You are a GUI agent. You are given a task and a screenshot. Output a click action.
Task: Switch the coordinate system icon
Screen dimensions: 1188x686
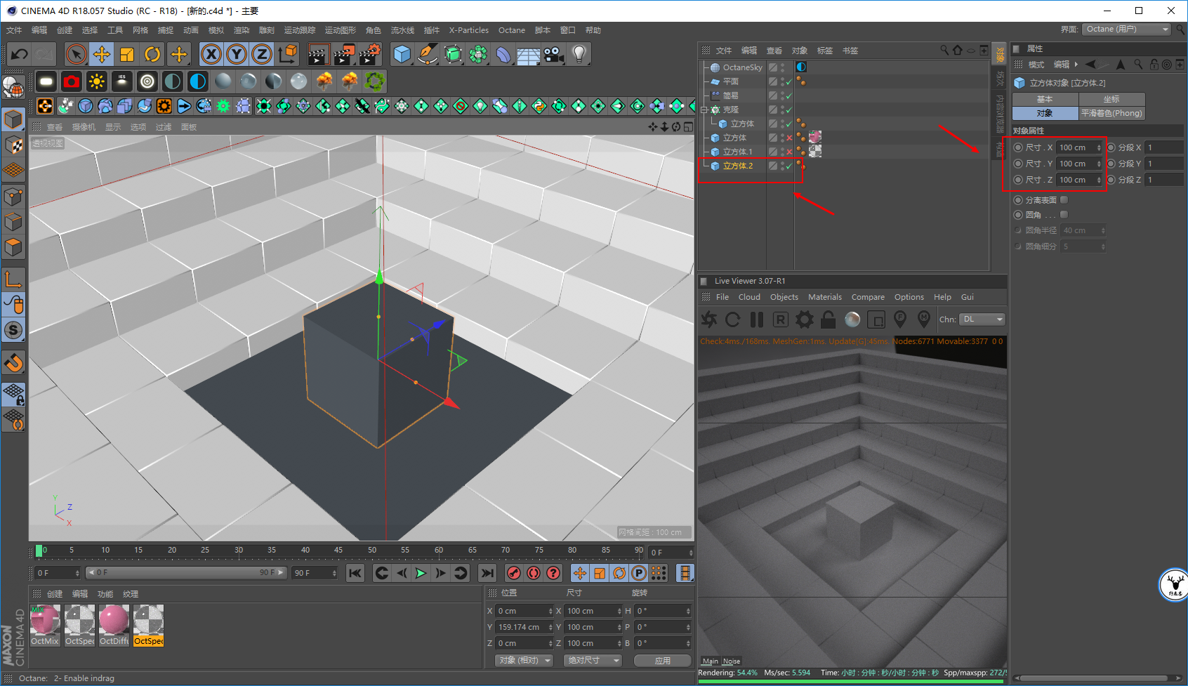[287, 54]
